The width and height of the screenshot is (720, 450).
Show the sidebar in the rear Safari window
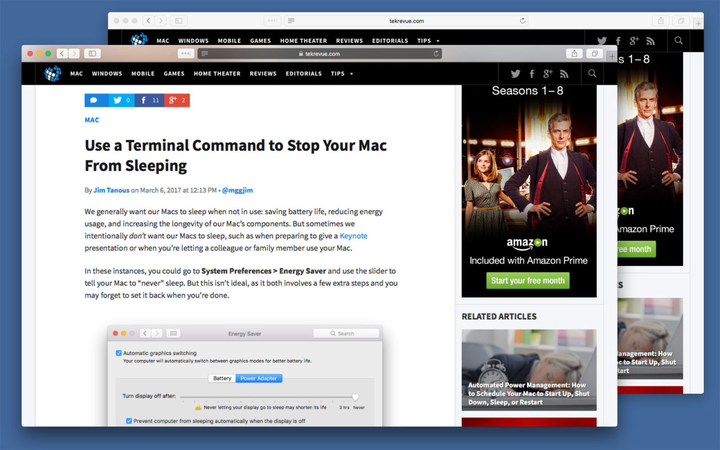179,21
